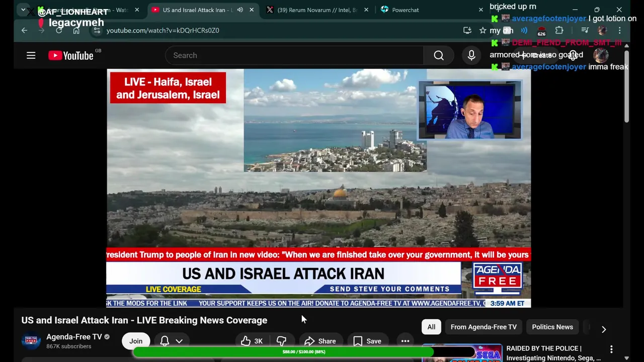Go back using the browser back arrow
Image resolution: width=644 pixels, height=362 pixels.
tap(24, 30)
